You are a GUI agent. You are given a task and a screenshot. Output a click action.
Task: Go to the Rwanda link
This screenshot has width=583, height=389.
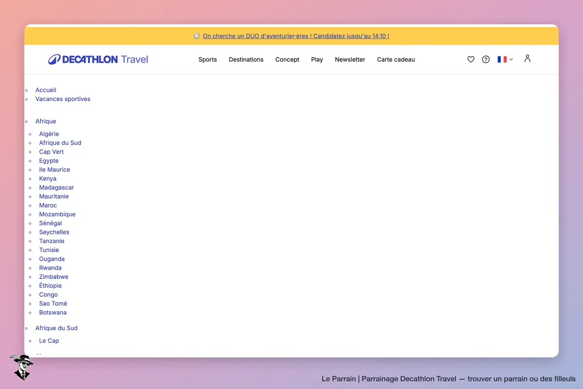coord(51,268)
